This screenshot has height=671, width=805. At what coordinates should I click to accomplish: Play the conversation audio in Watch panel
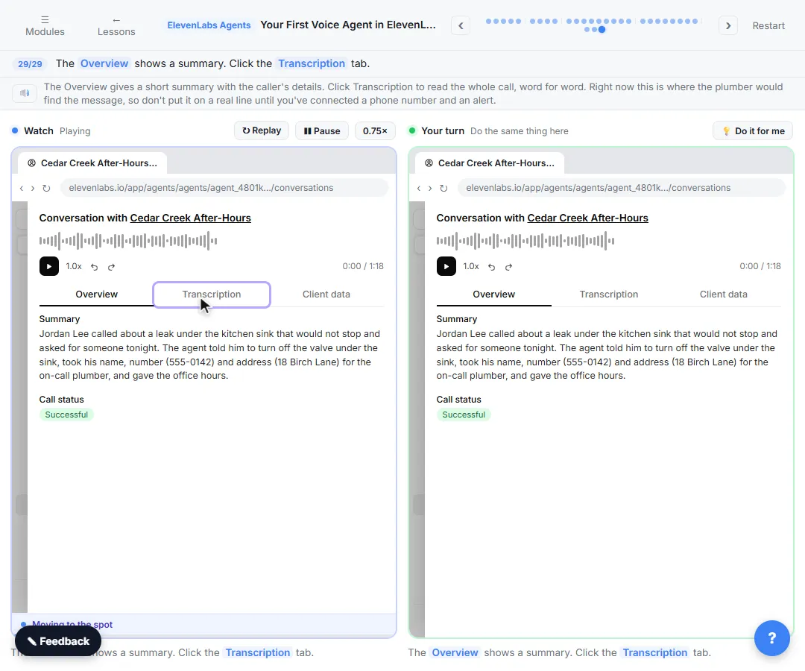click(48, 266)
